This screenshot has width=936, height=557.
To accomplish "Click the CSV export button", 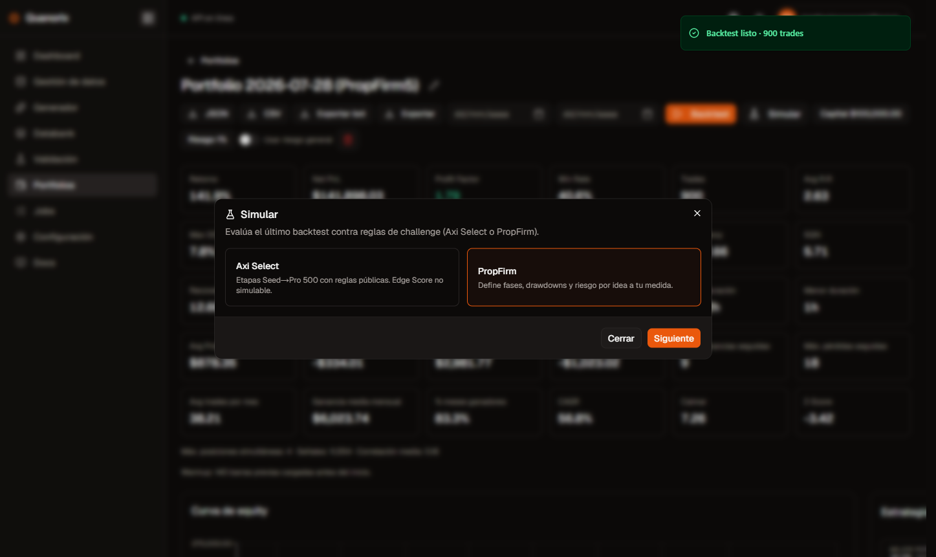I will (263, 114).
